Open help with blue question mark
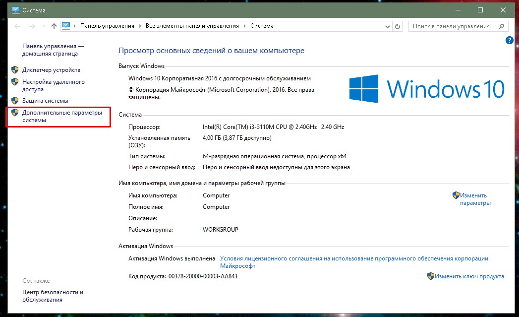The height and width of the screenshot is (317, 519). coord(510,40)
